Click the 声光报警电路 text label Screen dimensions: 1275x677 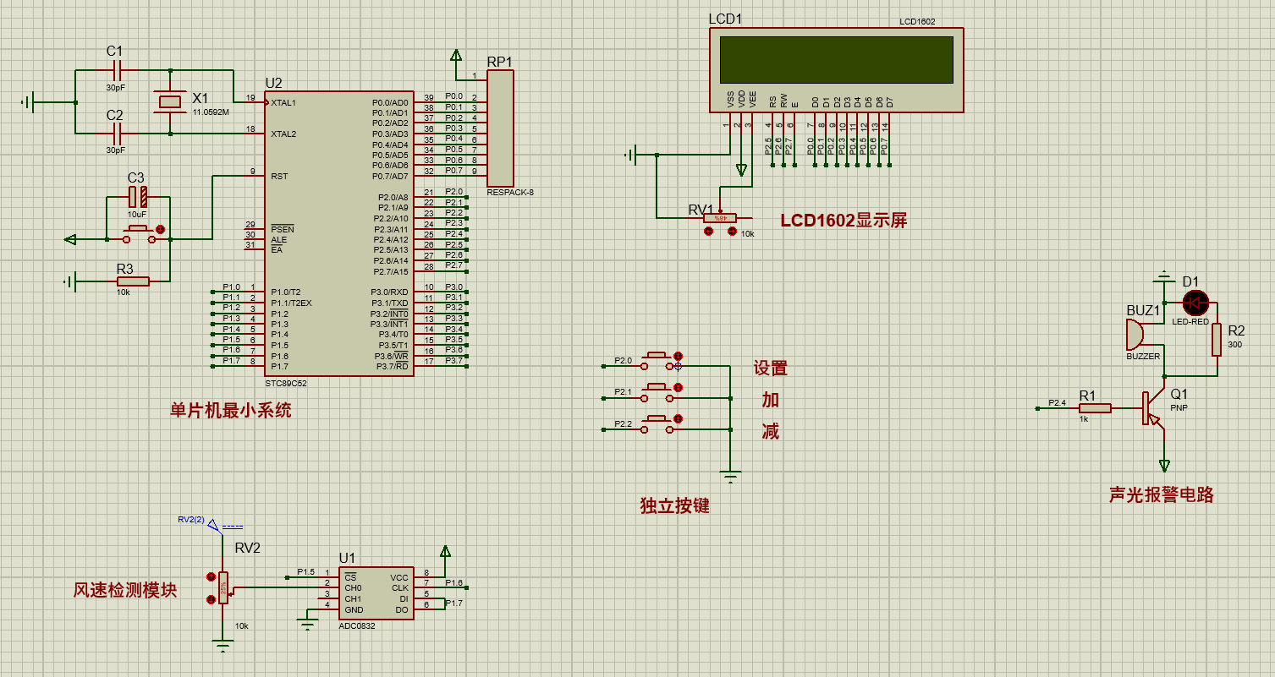1161,495
